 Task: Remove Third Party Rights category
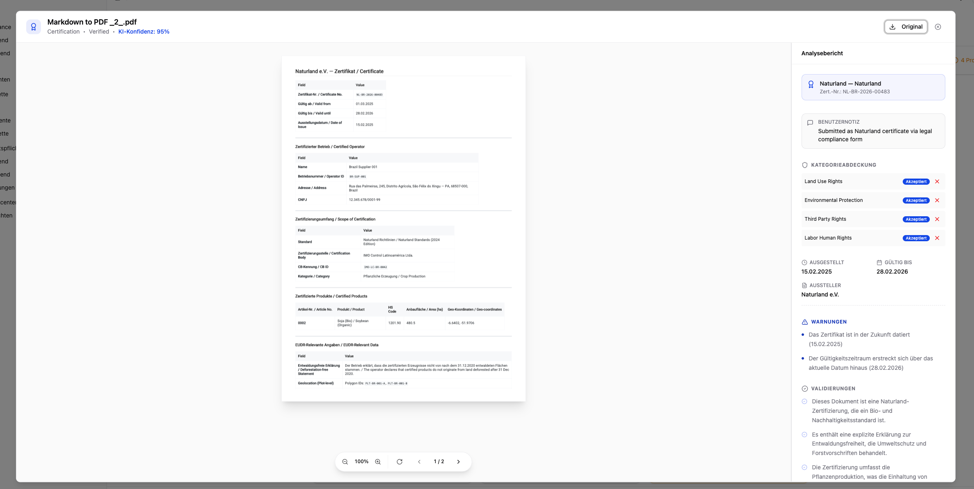point(937,220)
